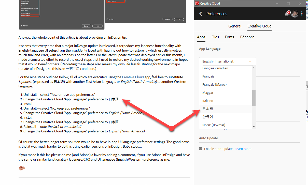Select the Files sub-tab
This screenshot has width=308, height=185.
(215, 37)
